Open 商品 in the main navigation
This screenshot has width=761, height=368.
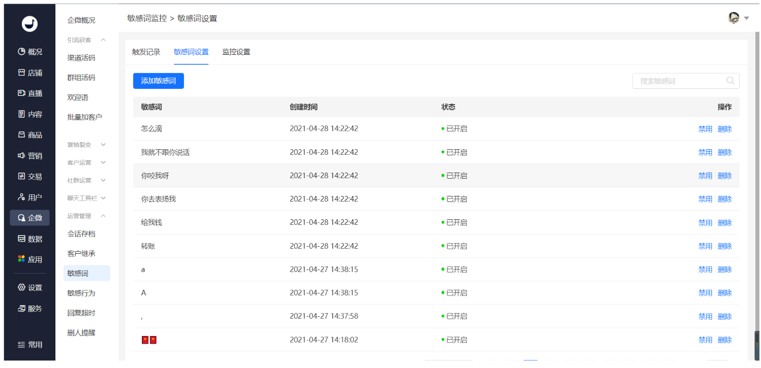point(29,135)
